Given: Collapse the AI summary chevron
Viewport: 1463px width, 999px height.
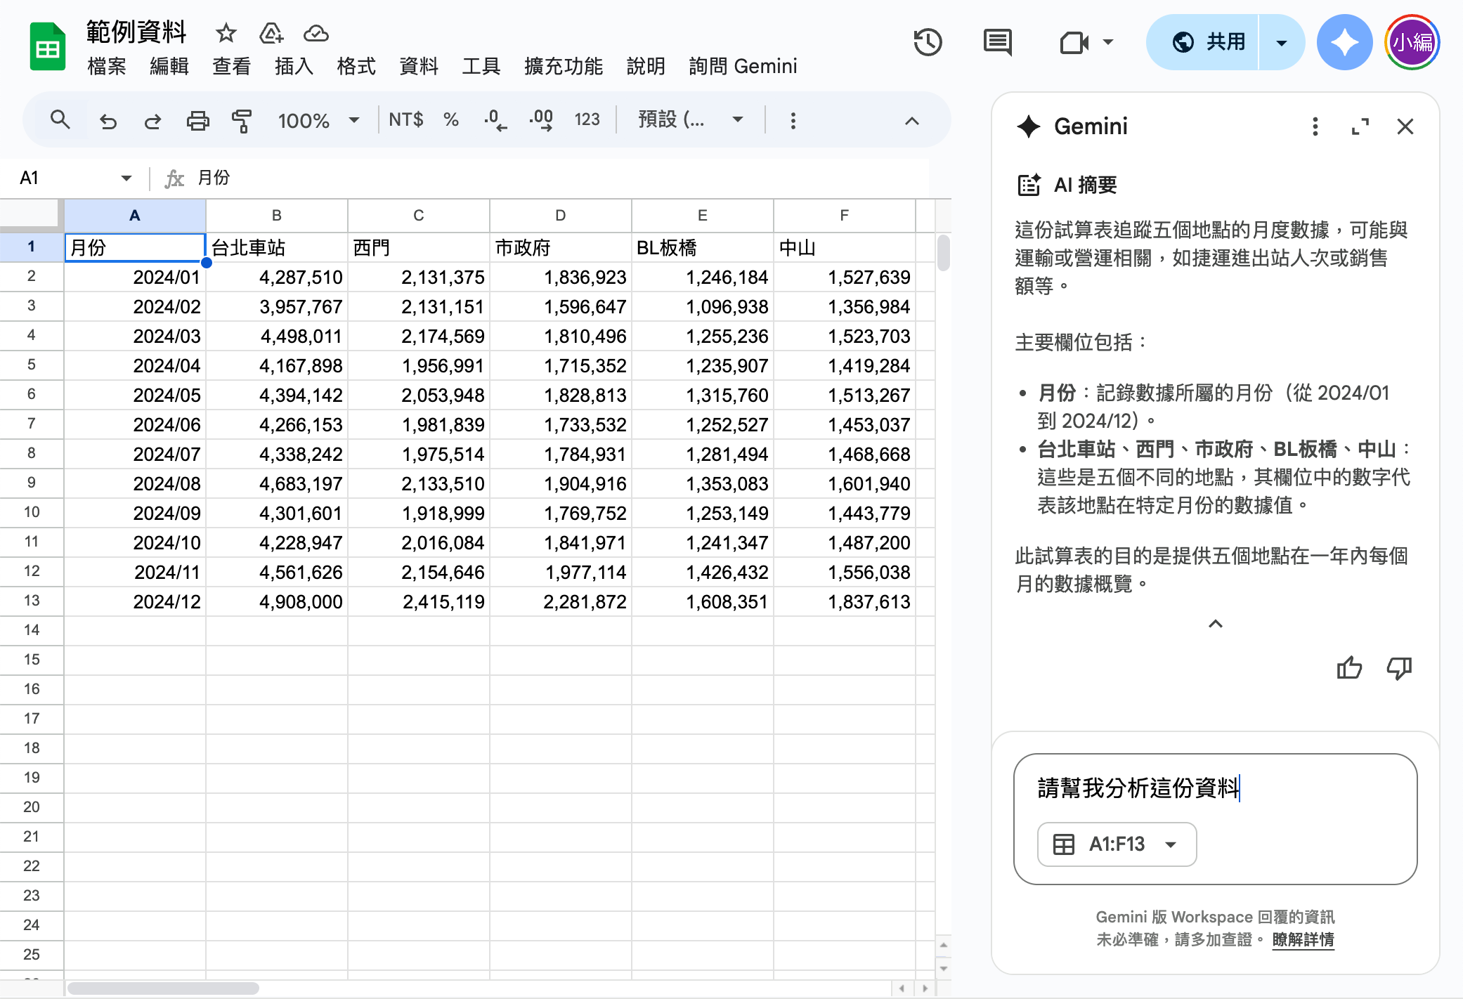Looking at the screenshot, I should [1215, 624].
